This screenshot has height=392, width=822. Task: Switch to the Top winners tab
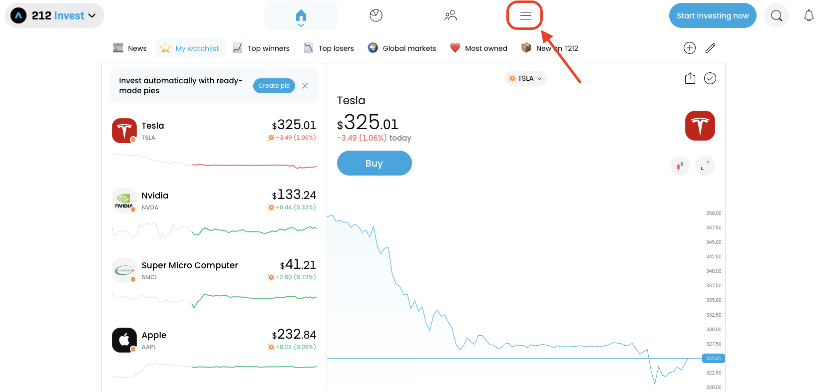[x=261, y=48]
